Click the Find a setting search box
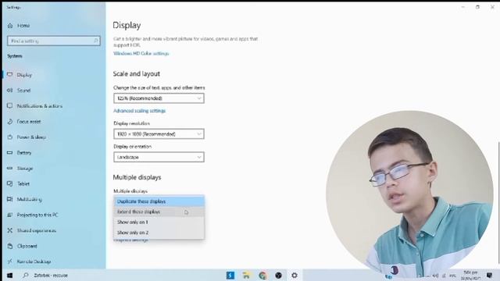Viewport: 500px width, 281px height. coord(54,41)
